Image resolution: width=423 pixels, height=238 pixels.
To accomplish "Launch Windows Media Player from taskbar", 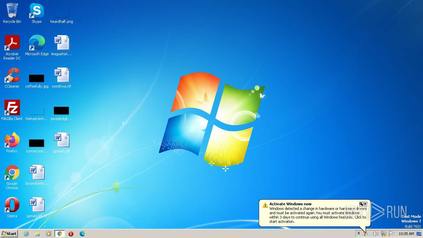I will click(x=49, y=234).
